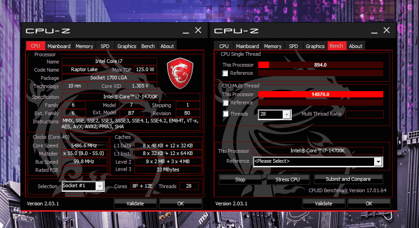
Task: Enable Reference checkbox under CPU Single Thread
Action: click(226, 73)
